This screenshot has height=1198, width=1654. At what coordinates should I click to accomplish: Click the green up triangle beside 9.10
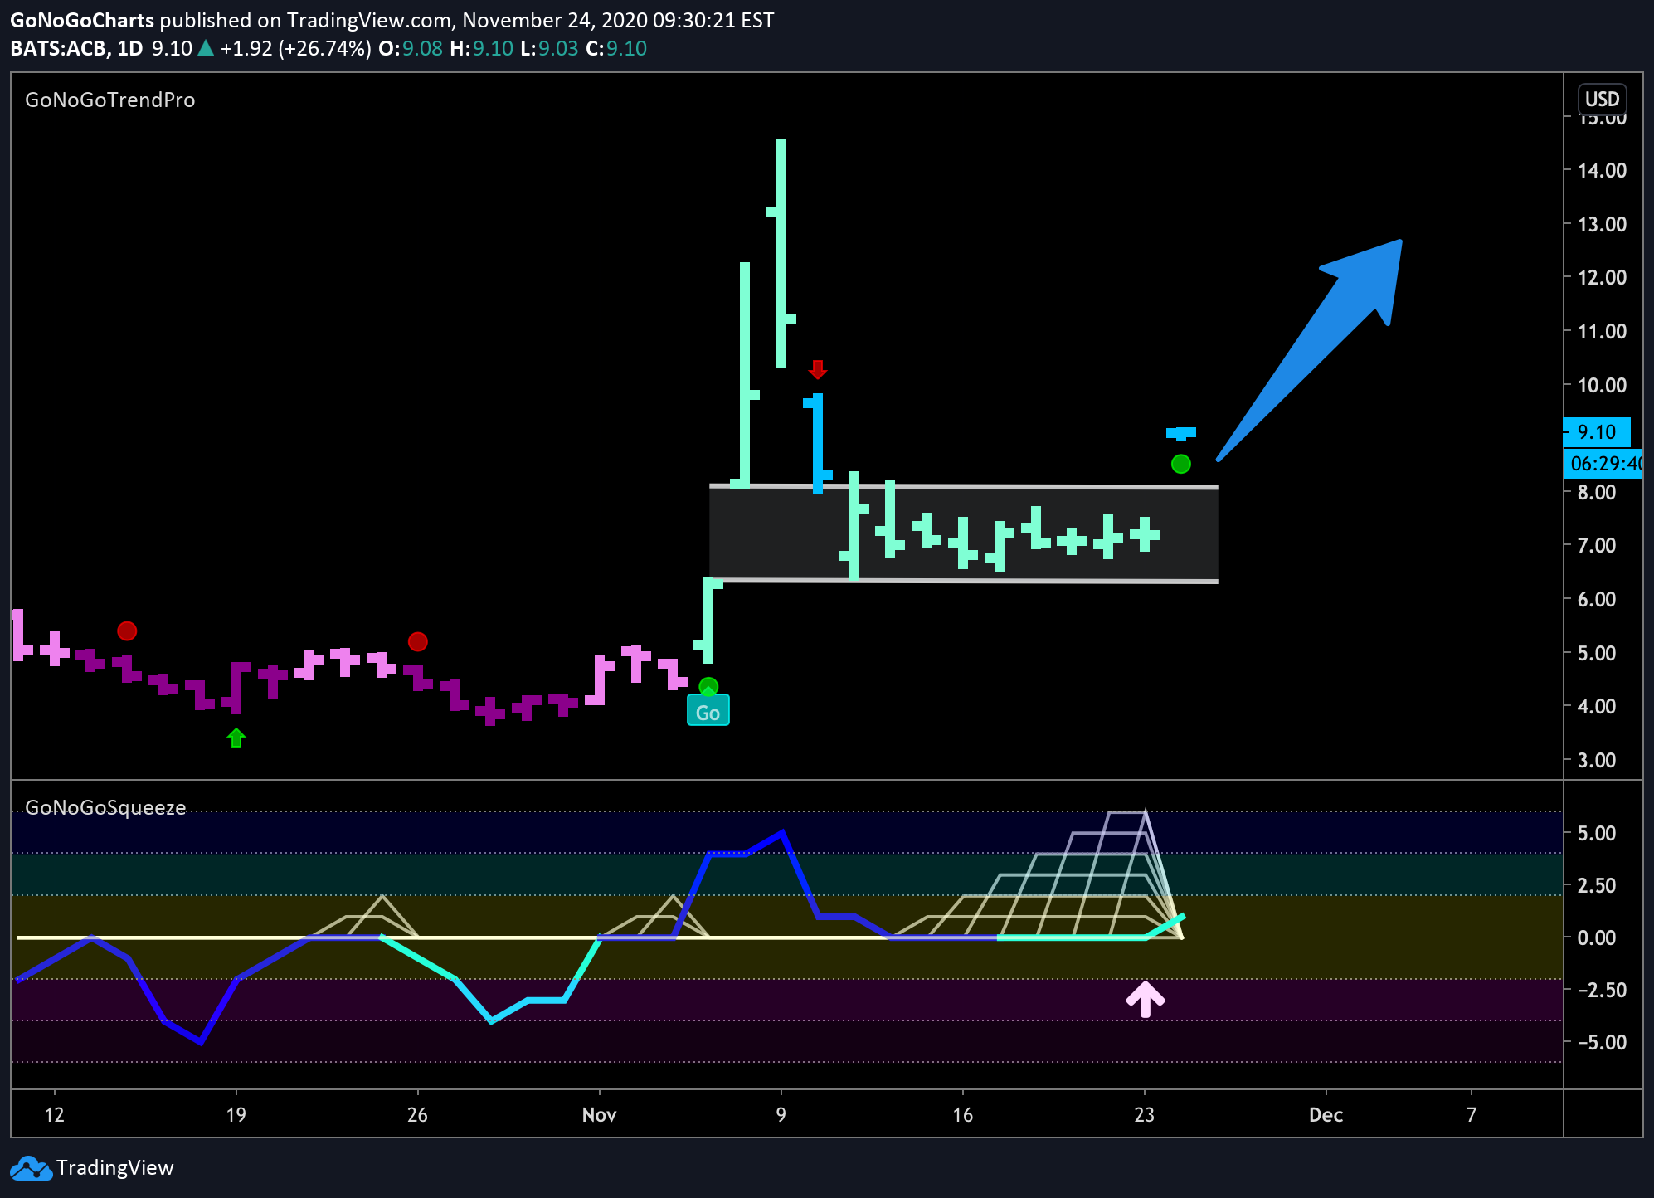coord(206,49)
